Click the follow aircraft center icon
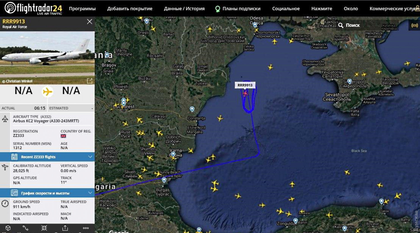 (44, 228)
